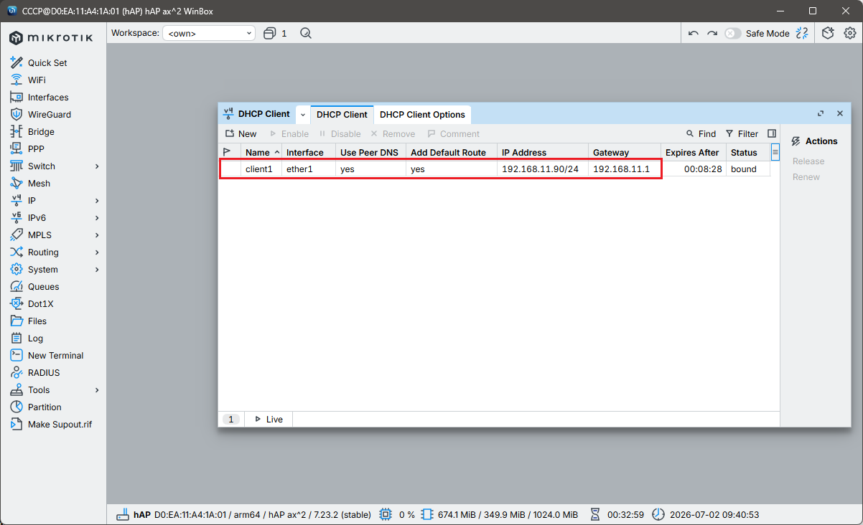
Task: Sort by the IP Address column header
Action: (543, 152)
